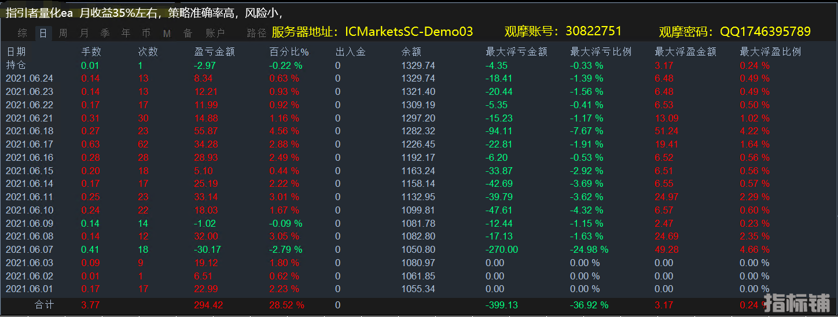Select the 年 yearly tab

point(126,34)
